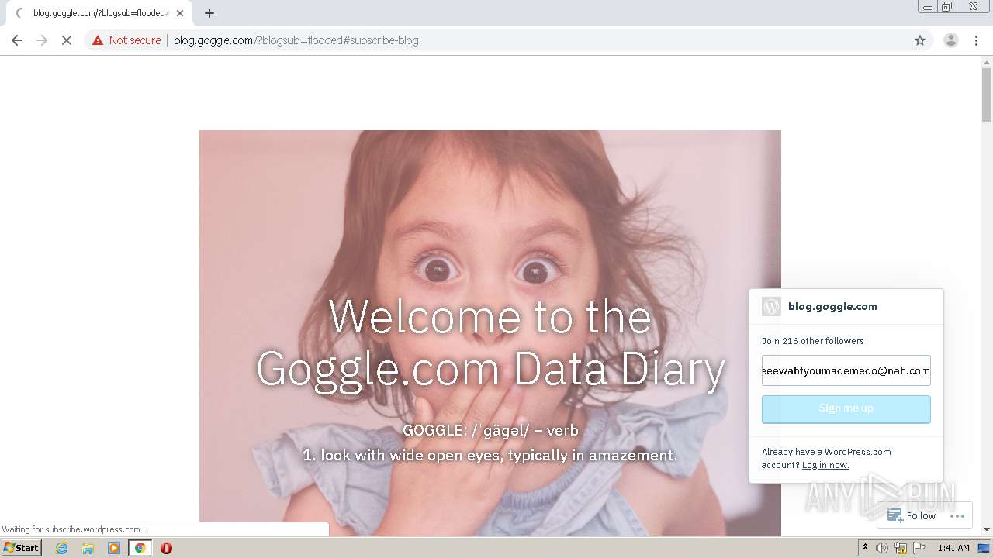Click the Chrome taskbar icon
Screen dimensions: 993x558
(x=140, y=548)
